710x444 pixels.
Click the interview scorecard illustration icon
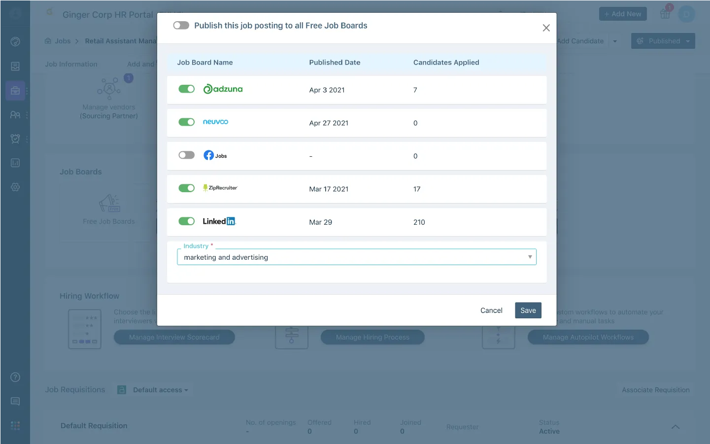(x=85, y=329)
